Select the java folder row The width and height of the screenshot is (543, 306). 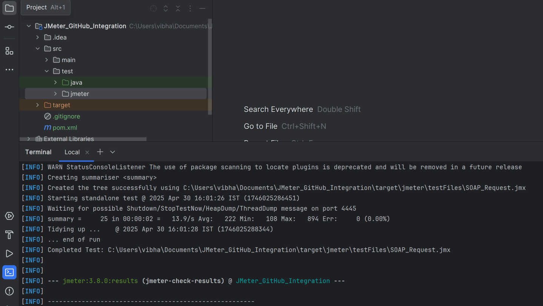(x=115, y=83)
